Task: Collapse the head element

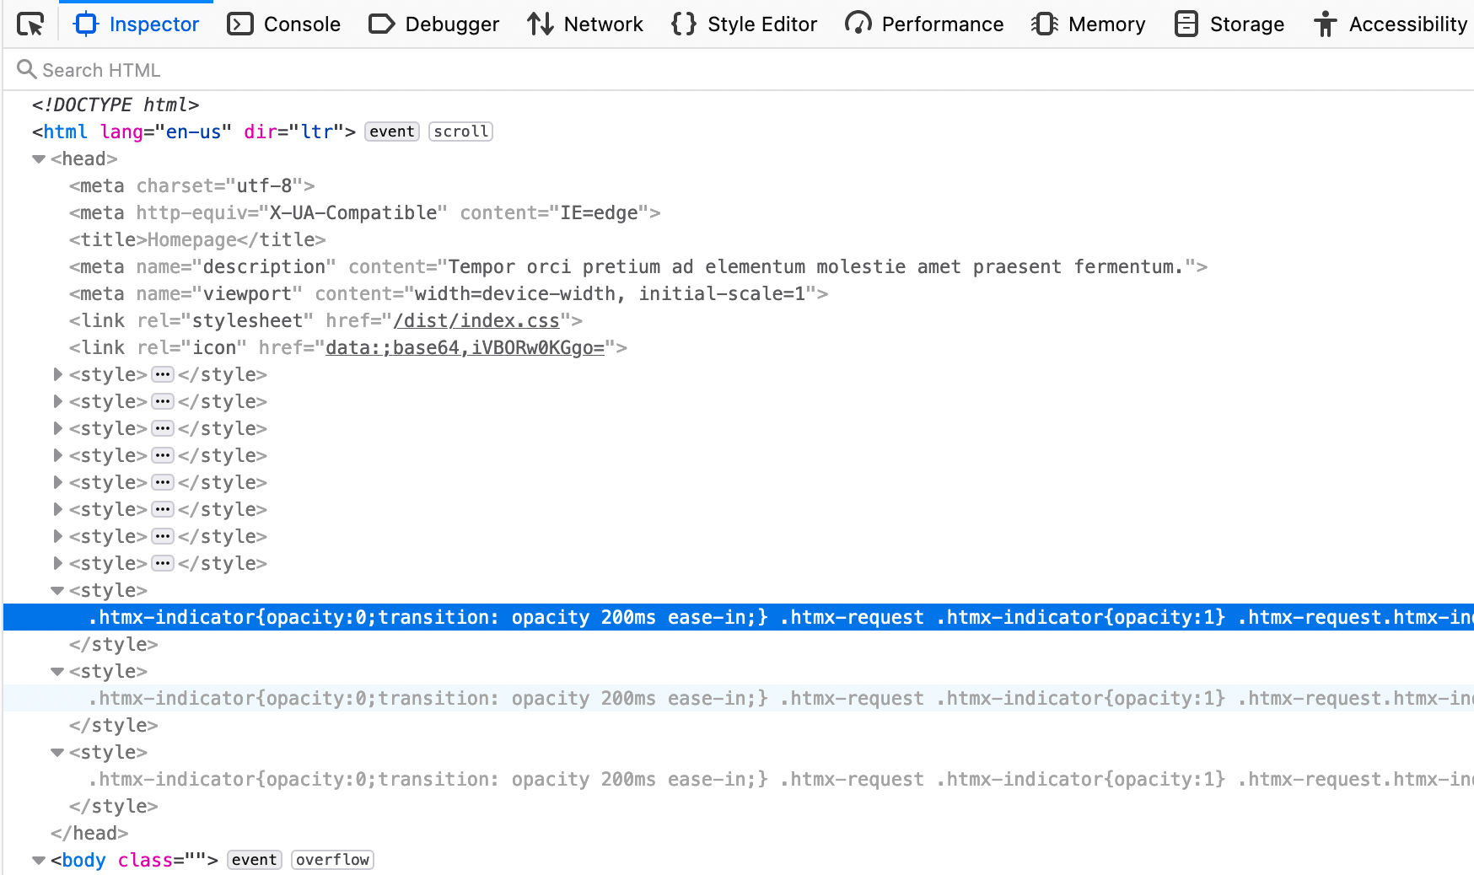Action: pyautogui.click(x=39, y=158)
